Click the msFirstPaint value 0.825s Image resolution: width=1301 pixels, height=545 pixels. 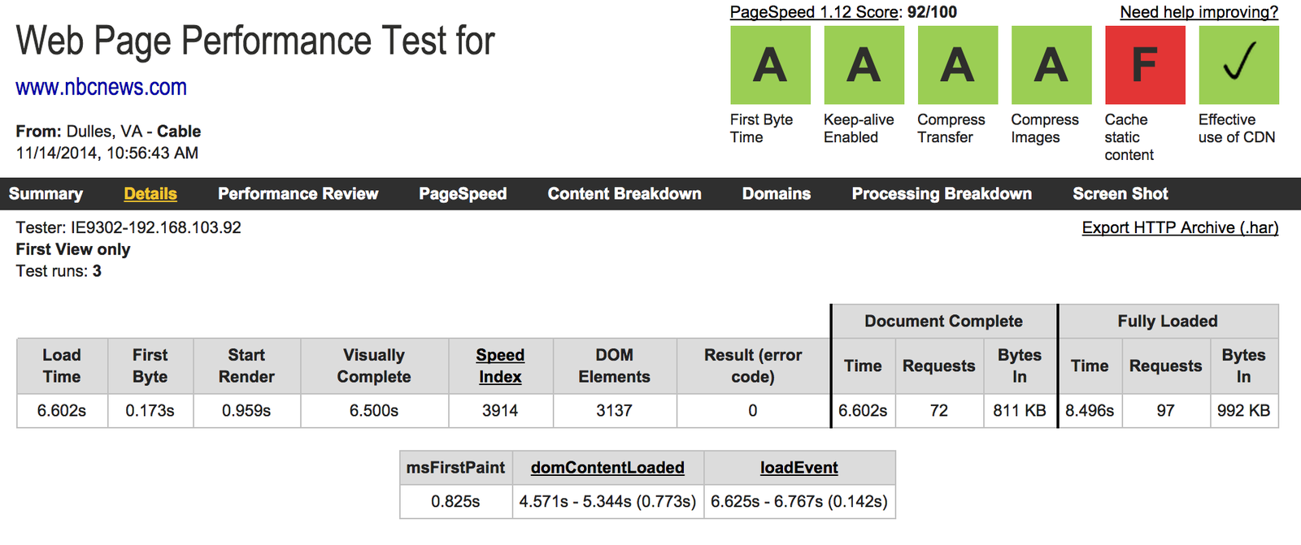point(455,502)
